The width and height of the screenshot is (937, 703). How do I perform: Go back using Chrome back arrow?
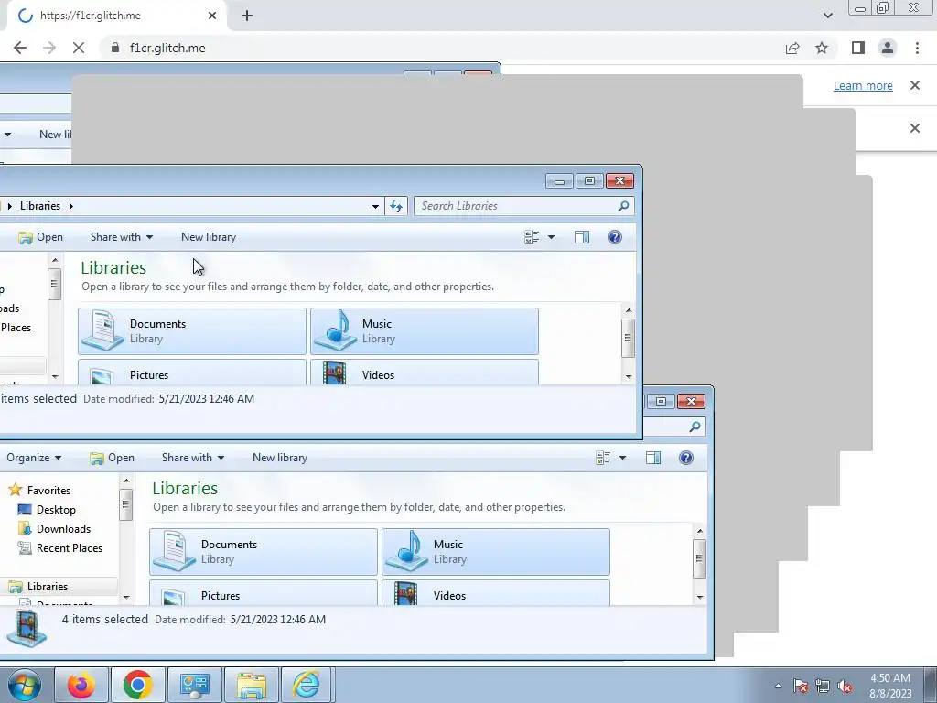tap(20, 48)
